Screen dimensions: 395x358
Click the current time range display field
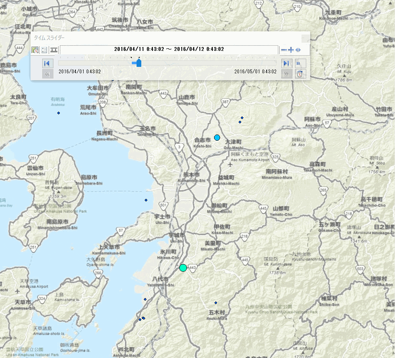[x=169, y=49]
